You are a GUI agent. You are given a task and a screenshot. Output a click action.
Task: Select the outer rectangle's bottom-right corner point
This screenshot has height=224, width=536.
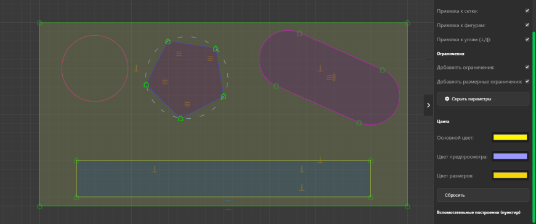click(x=407, y=206)
